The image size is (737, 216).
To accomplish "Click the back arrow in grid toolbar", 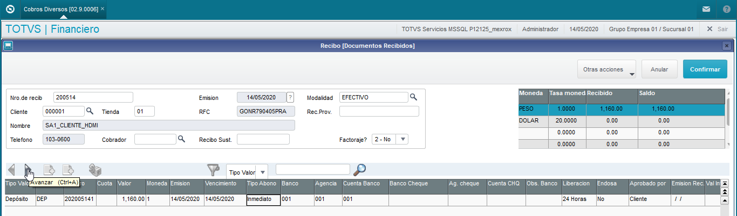I will pyautogui.click(x=12, y=170).
